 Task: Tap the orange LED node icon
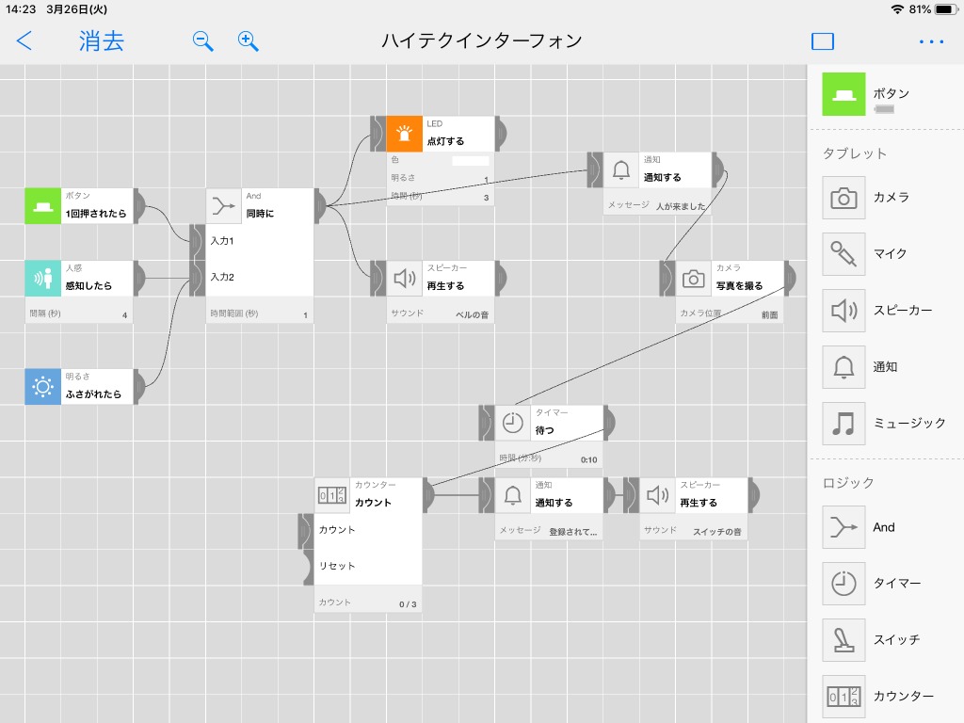point(404,134)
